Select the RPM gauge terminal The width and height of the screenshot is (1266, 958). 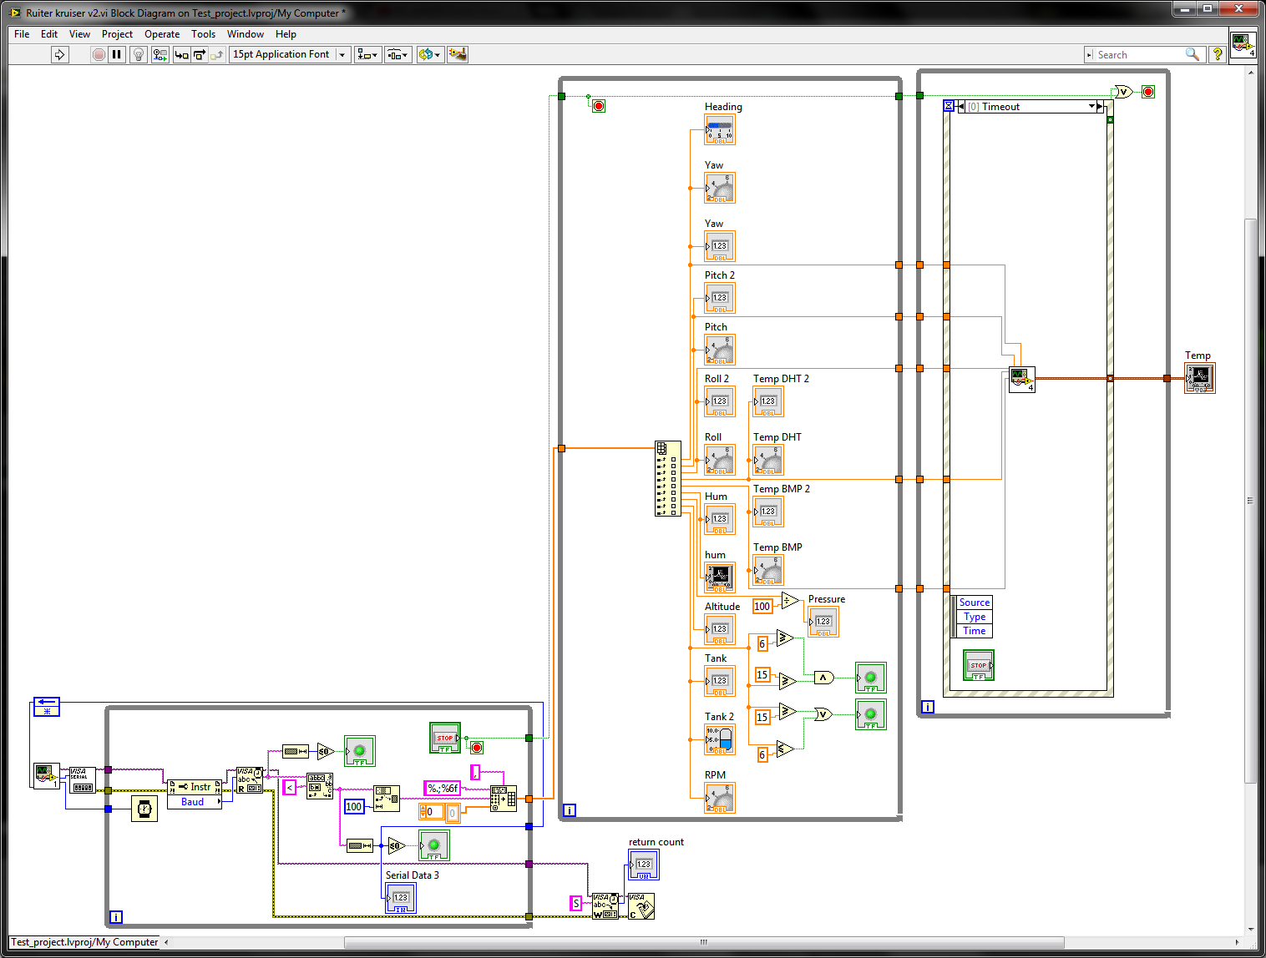720,799
